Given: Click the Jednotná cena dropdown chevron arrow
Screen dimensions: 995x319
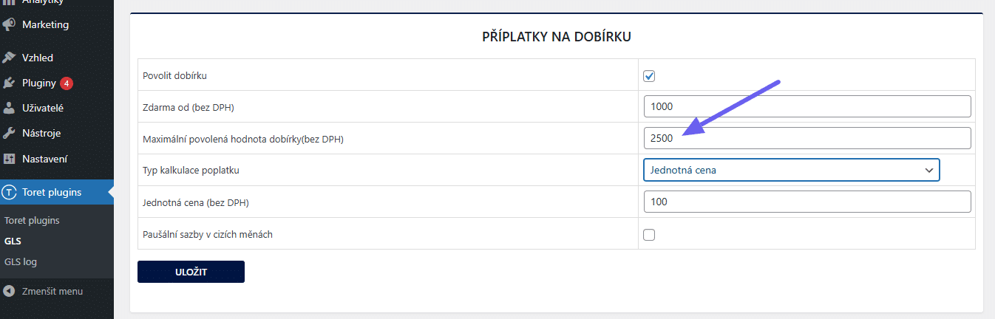Looking at the screenshot, I should point(928,170).
